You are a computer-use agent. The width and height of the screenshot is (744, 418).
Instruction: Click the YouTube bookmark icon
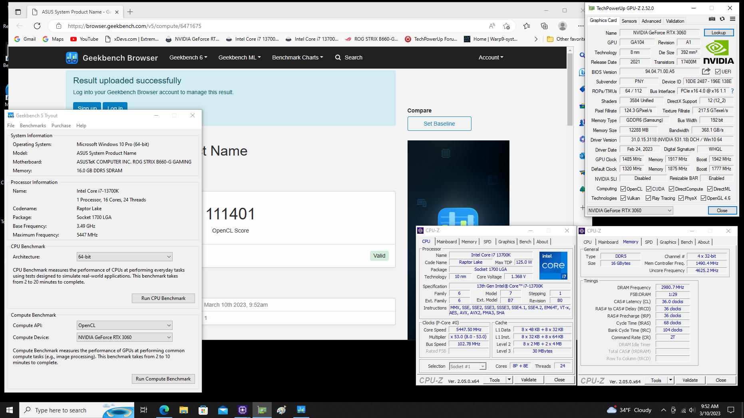pyautogui.click(x=74, y=39)
